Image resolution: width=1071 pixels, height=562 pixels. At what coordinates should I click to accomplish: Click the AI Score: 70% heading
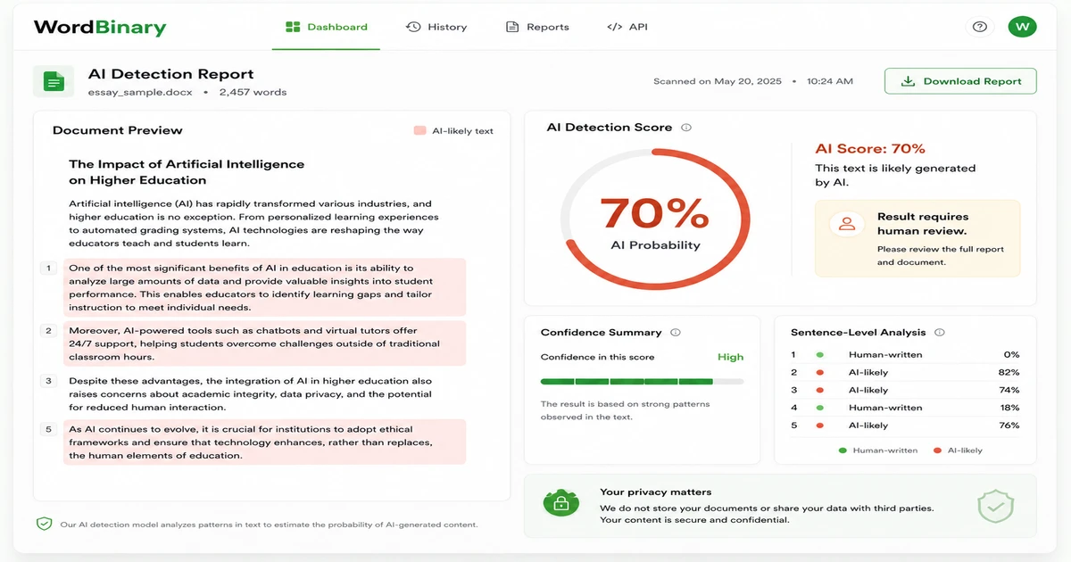coord(870,149)
